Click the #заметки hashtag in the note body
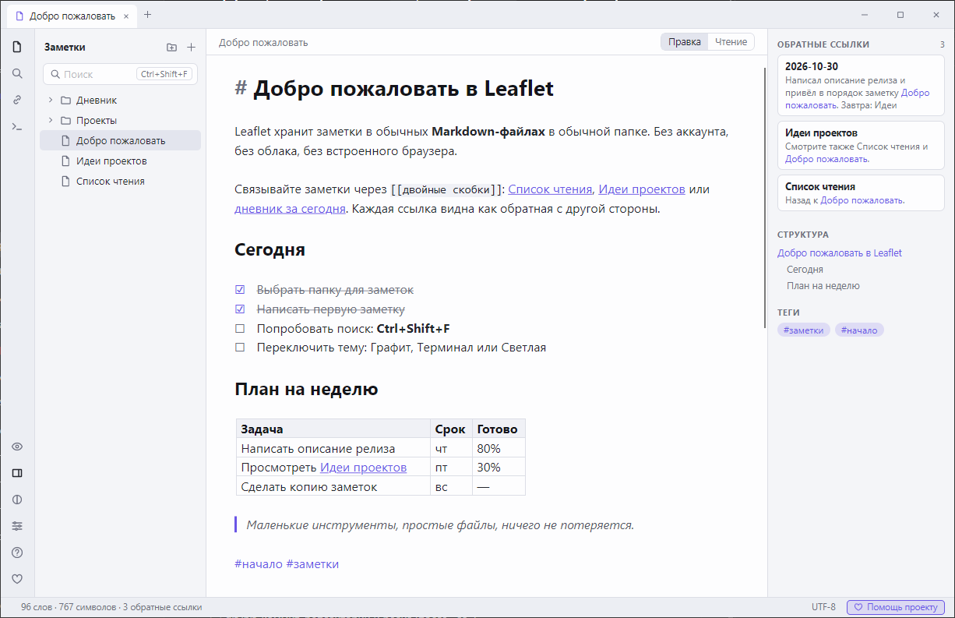Screen dimensions: 955x618 [x=312, y=563]
